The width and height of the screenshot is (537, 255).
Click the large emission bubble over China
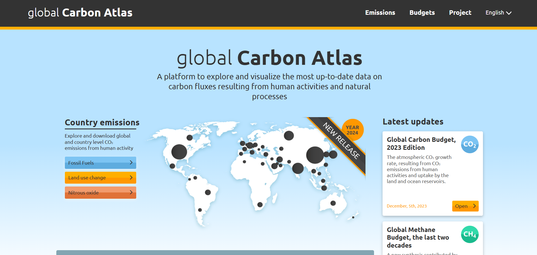315,155
